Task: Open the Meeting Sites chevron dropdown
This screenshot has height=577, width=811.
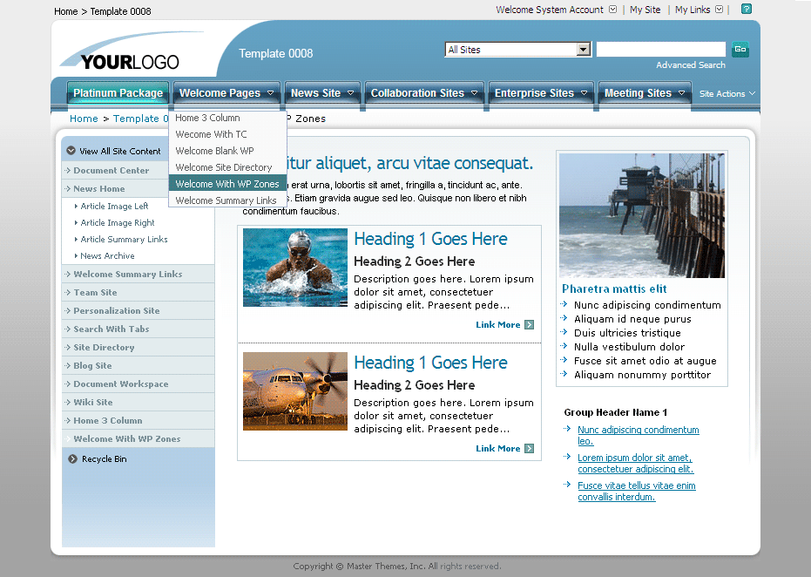Action: pos(682,92)
